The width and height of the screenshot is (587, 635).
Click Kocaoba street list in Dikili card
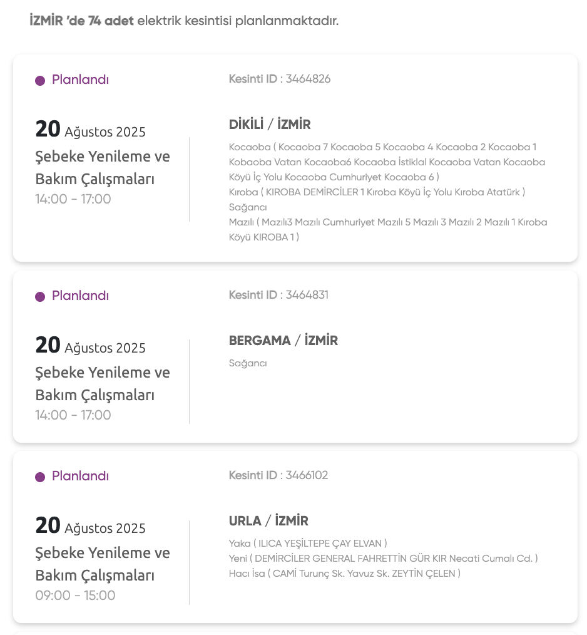[382, 162]
